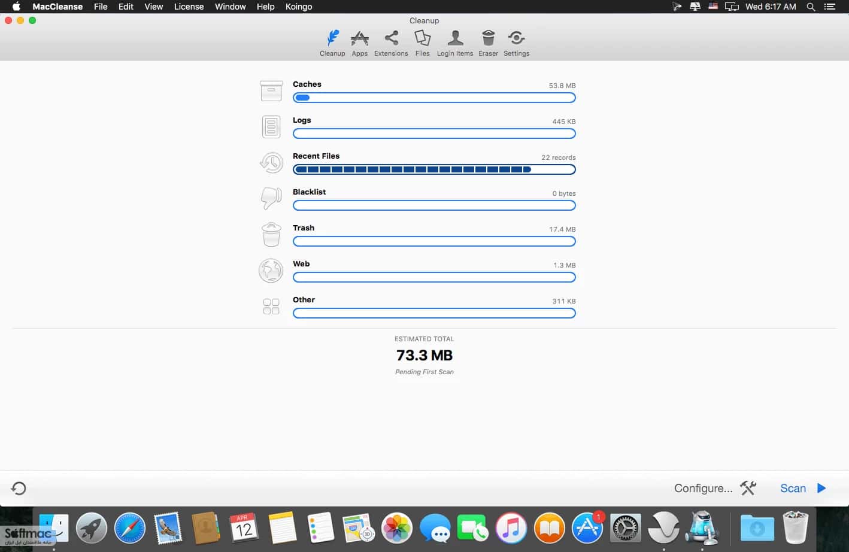The width and height of the screenshot is (849, 552).
Task: Launch Safari from the Dock
Action: pyautogui.click(x=130, y=528)
